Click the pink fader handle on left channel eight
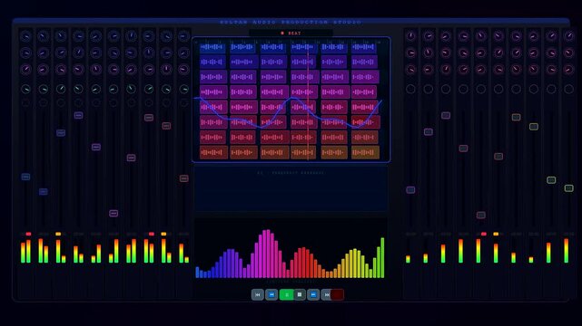582x326 pixels. 149,118
